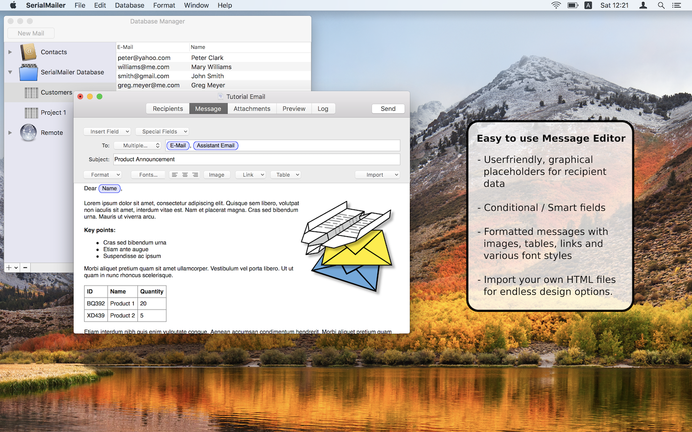Toggle right text alignment
The width and height of the screenshot is (692, 432).
tap(195, 175)
